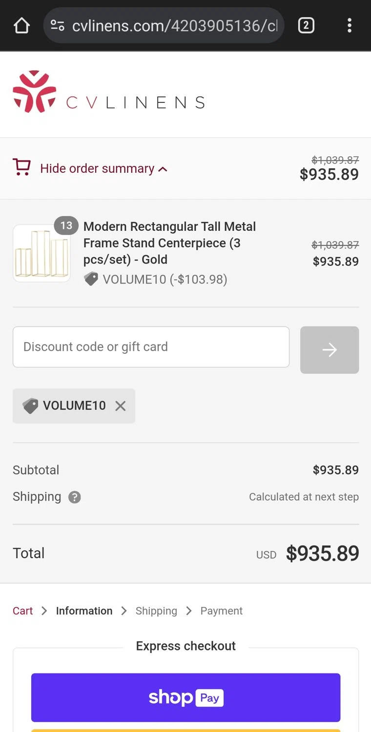Click the shipping help question mark icon
The height and width of the screenshot is (732, 371).
[74, 497]
